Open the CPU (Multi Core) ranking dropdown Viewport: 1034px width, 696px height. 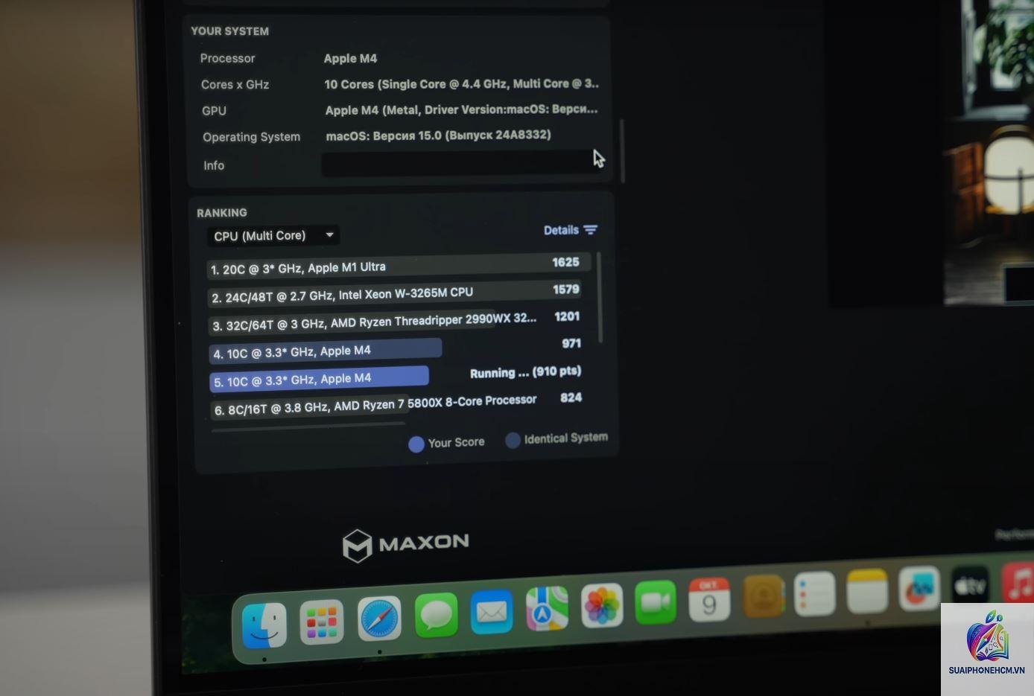point(273,236)
